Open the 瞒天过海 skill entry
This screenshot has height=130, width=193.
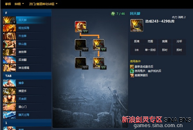pyautogui.click(x=27, y=115)
